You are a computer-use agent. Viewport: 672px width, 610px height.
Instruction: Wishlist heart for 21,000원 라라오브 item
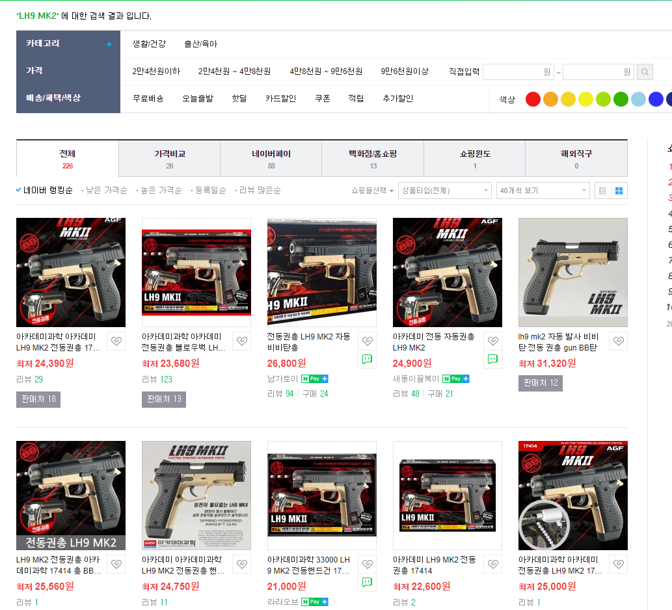coord(368,564)
